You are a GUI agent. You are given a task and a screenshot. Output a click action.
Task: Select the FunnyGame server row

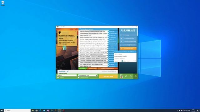point(93,59)
